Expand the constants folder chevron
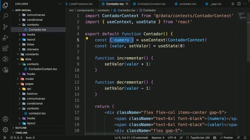 (18, 54)
